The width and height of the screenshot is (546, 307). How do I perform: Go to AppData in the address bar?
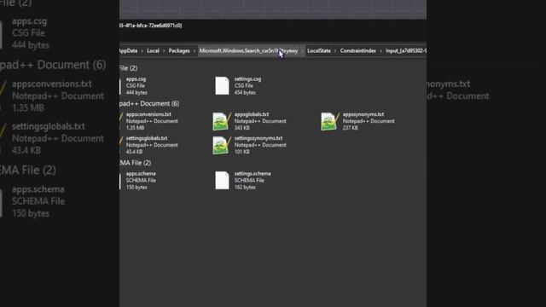[129, 51]
